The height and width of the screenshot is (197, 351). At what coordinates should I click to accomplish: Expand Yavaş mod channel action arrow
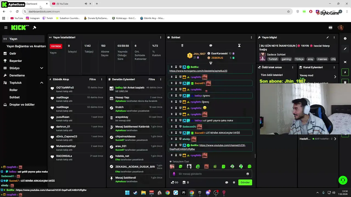coord(335,77)
